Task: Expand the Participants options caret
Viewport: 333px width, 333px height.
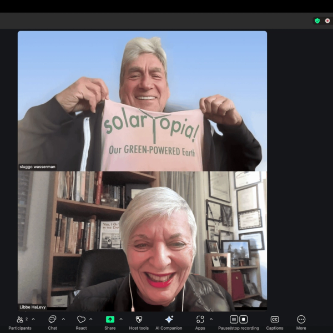Action: pyautogui.click(x=33, y=319)
